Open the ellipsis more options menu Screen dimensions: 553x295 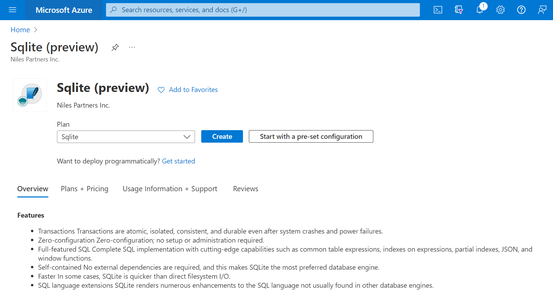(x=132, y=47)
